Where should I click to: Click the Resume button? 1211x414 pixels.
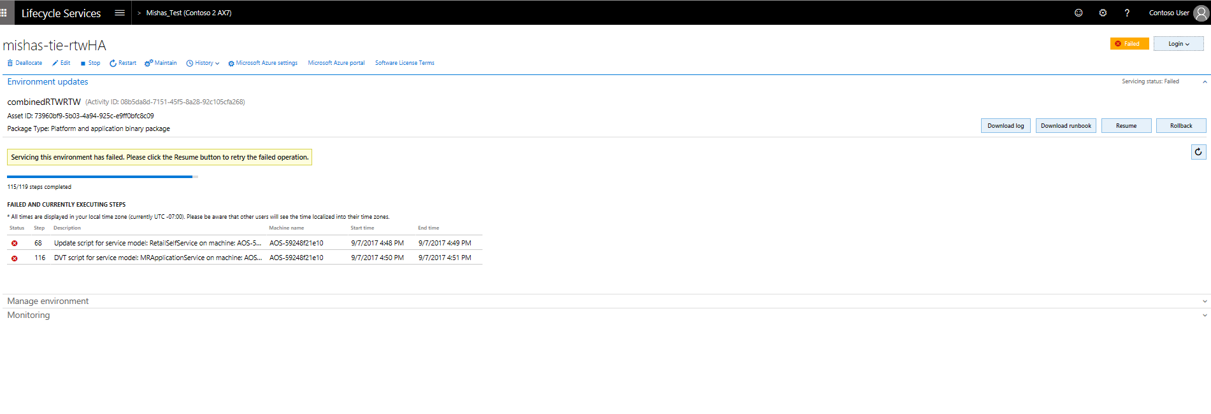pos(1126,126)
